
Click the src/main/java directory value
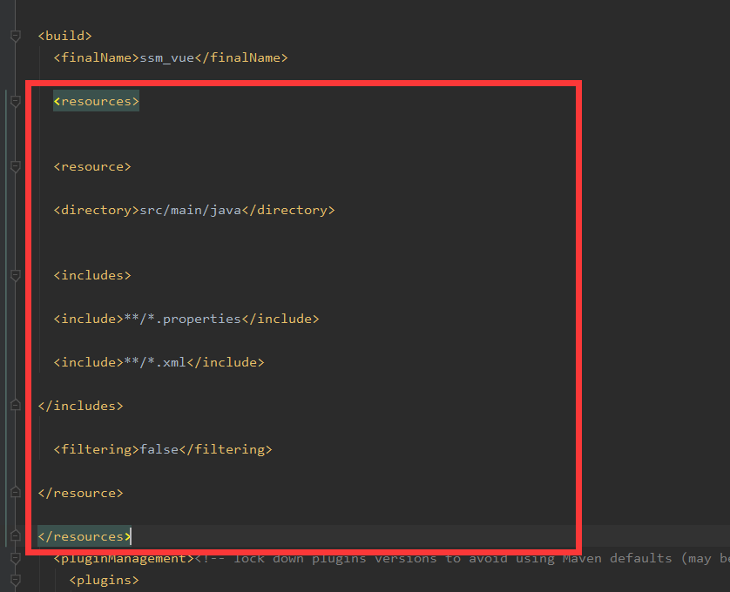tap(191, 211)
